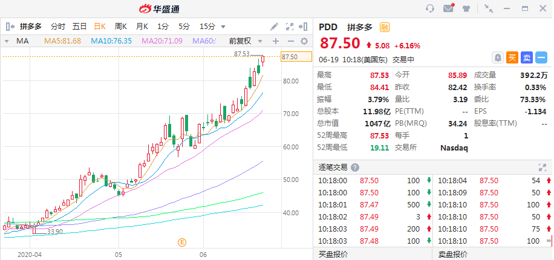
Task: Click the earnings E marker on chart
Action: coord(182,242)
